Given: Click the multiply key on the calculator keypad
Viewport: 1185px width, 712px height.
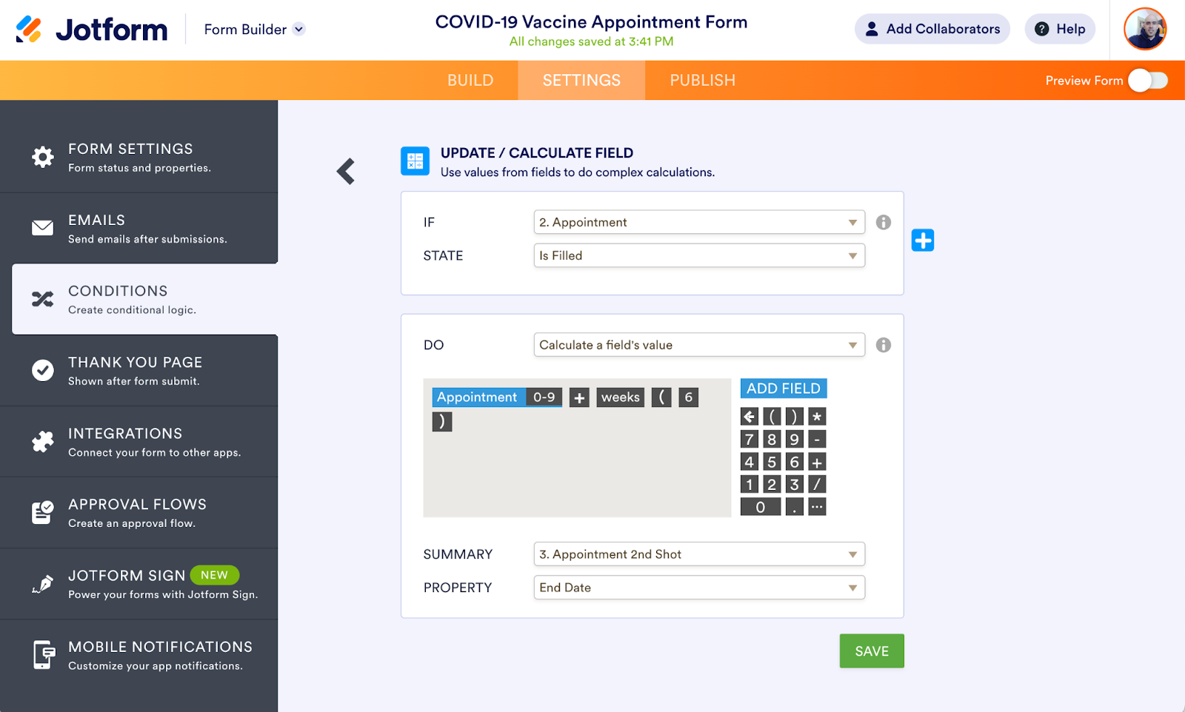Looking at the screenshot, I should click(x=817, y=417).
